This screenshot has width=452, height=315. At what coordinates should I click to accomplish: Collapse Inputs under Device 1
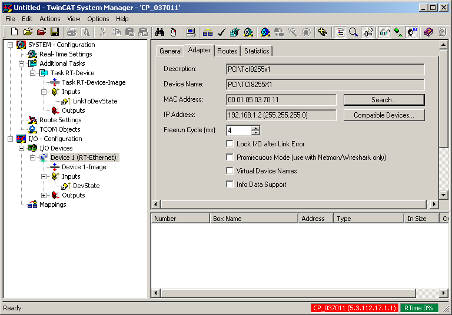(44, 176)
